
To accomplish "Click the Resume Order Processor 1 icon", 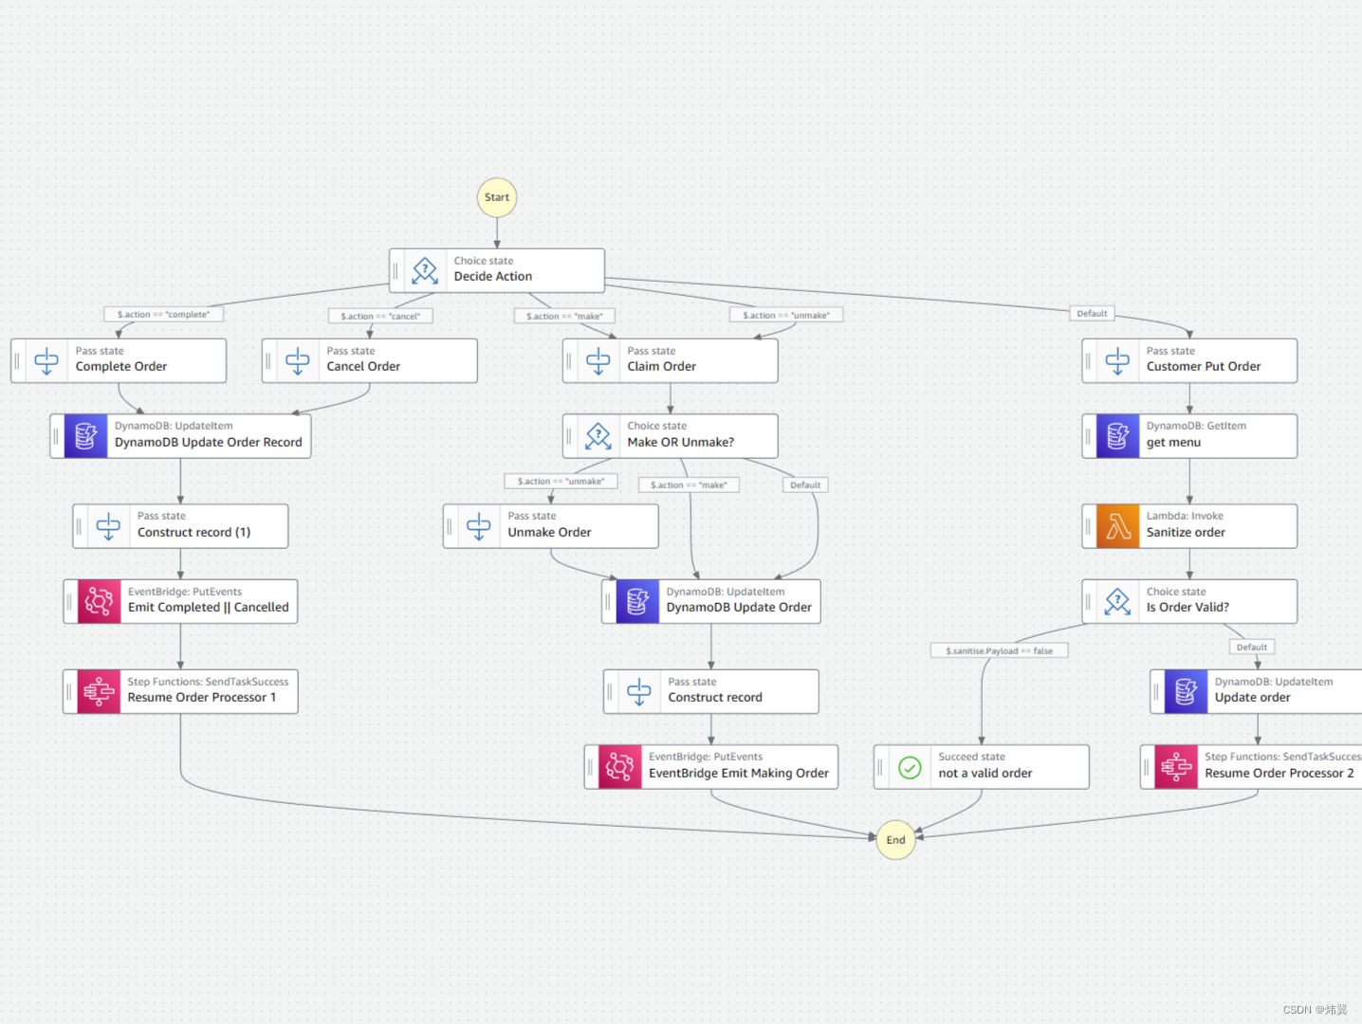I will [x=99, y=691].
